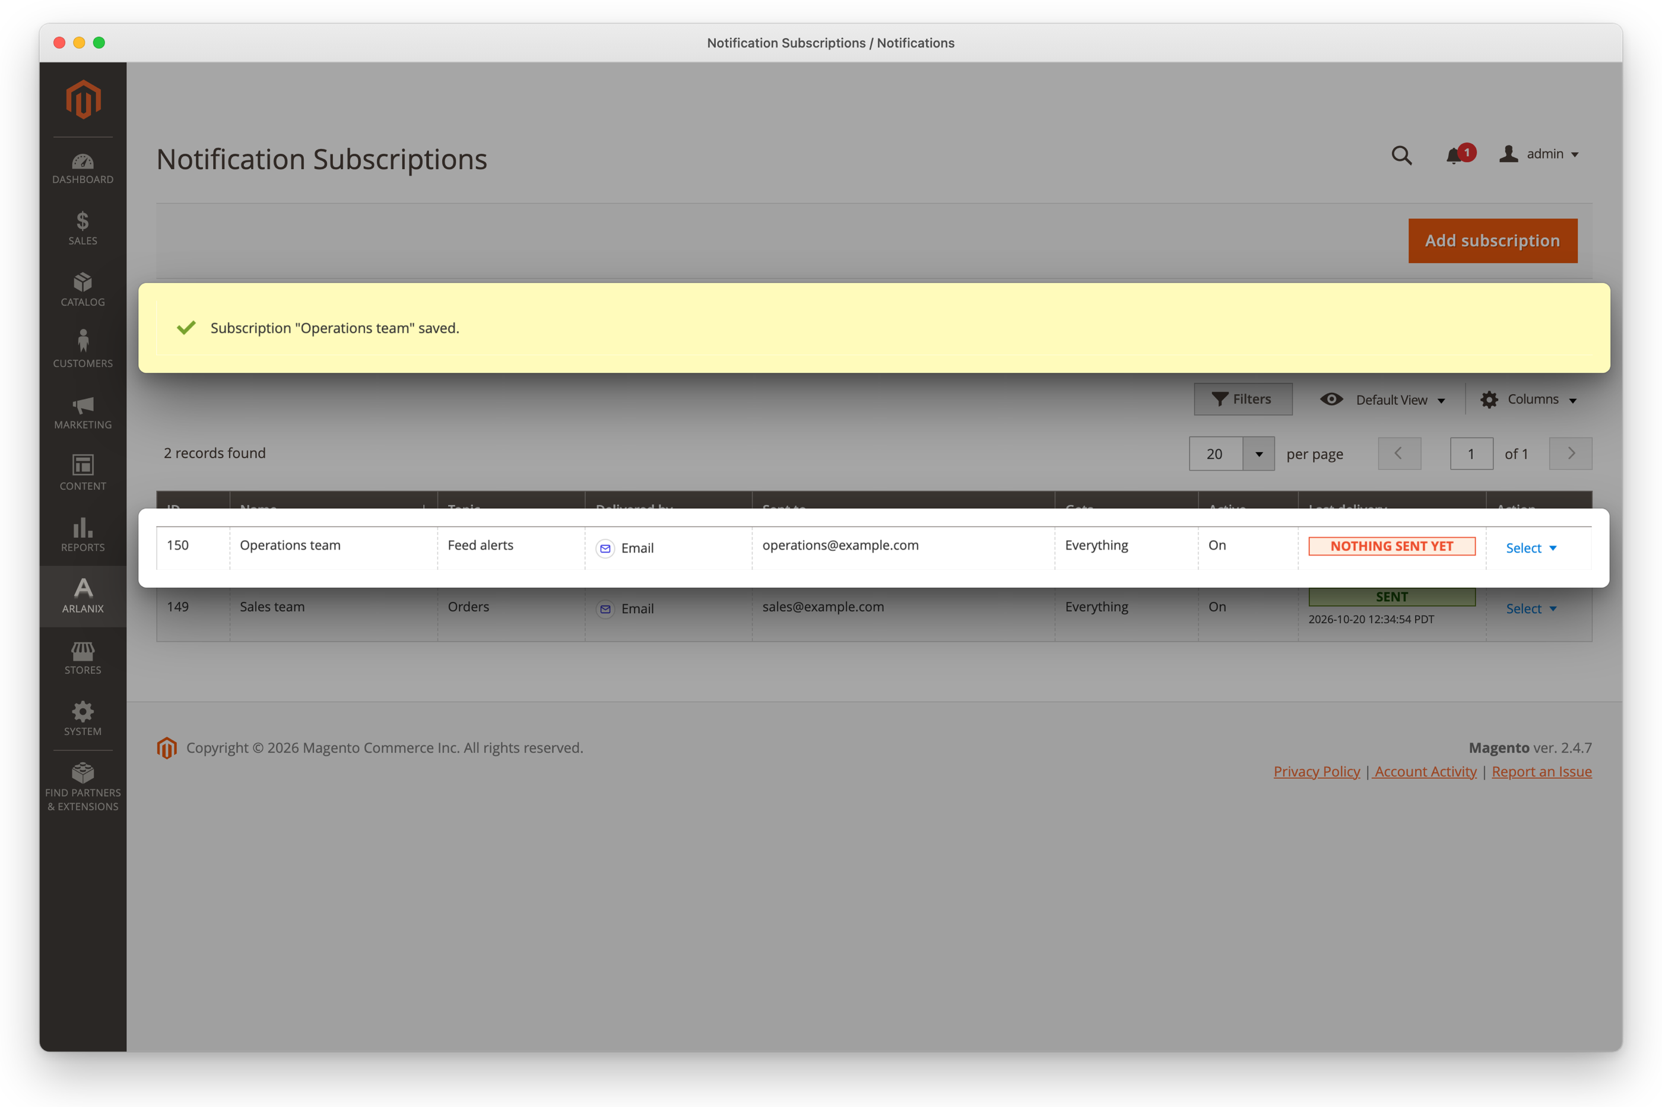Image resolution: width=1662 pixels, height=1107 pixels.
Task: Go to the previous page
Action: [1400, 454]
